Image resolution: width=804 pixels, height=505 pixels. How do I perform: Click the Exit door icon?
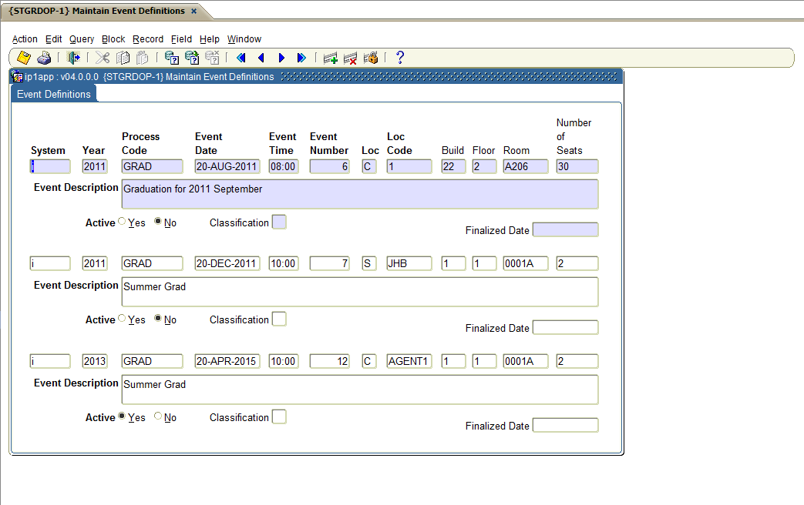(x=73, y=58)
